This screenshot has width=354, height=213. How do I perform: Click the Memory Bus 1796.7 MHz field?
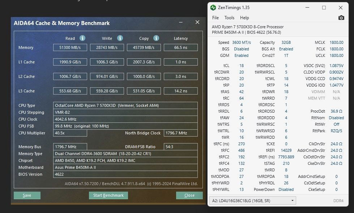pos(70,147)
